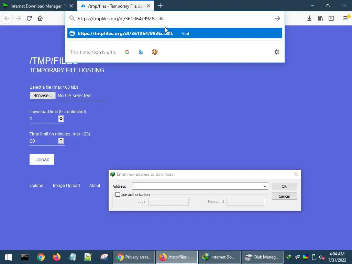Close the Internet Download Manager tab
Image resolution: width=352 pixels, height=264 pixels.
tap(71, 6)
